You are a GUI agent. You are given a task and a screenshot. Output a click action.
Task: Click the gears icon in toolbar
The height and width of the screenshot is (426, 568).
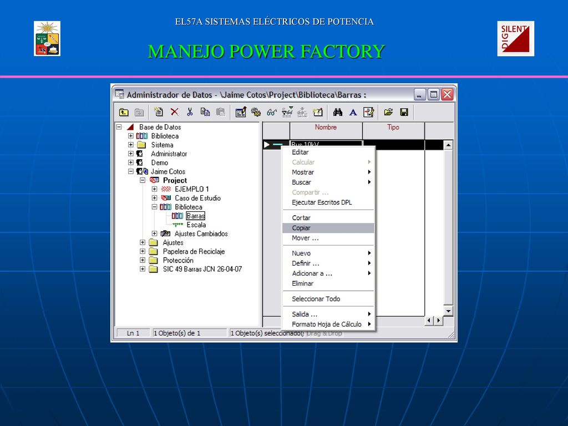[x=256, y=112]
